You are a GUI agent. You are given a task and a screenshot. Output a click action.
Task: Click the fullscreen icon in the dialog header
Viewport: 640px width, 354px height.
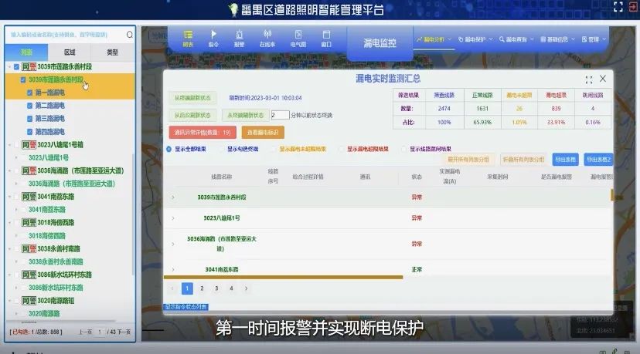(589, 79)
